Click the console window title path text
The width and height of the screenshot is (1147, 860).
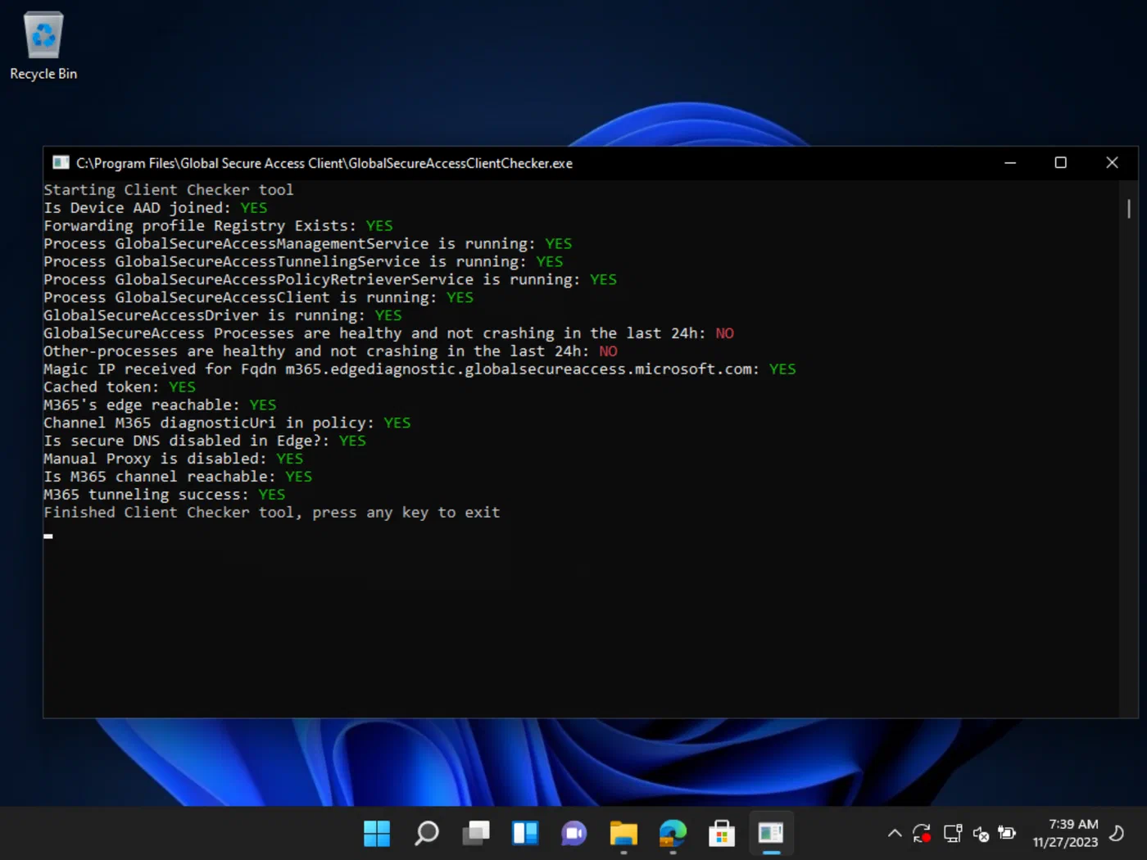coord(324,163)
